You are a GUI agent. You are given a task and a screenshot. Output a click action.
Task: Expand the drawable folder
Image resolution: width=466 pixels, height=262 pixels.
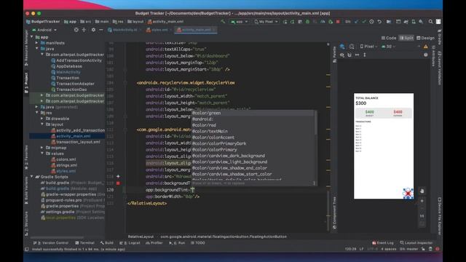tap(42, 119)
